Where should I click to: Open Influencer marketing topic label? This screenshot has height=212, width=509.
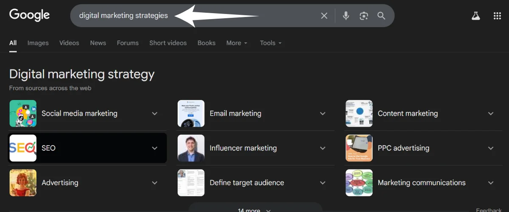pyautogui.click(x=243, y=148)
